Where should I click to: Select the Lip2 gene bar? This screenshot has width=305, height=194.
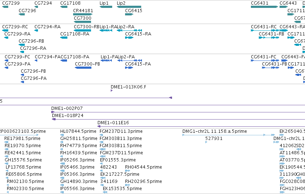click(129, 7)
